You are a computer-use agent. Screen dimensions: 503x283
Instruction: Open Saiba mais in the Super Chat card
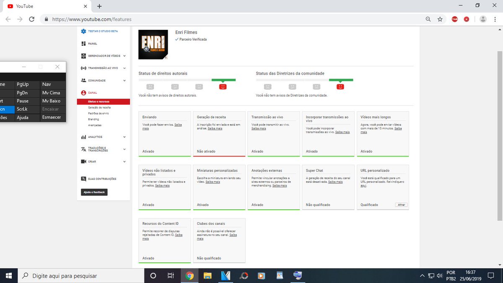pos(335,182)
